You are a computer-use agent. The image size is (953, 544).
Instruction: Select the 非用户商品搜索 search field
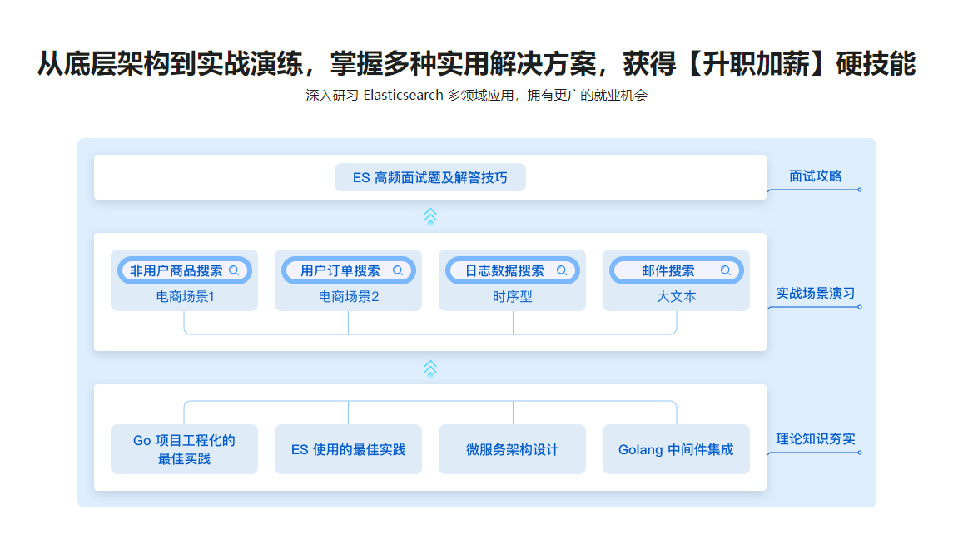pyautogui.click(x=176, y=270)
